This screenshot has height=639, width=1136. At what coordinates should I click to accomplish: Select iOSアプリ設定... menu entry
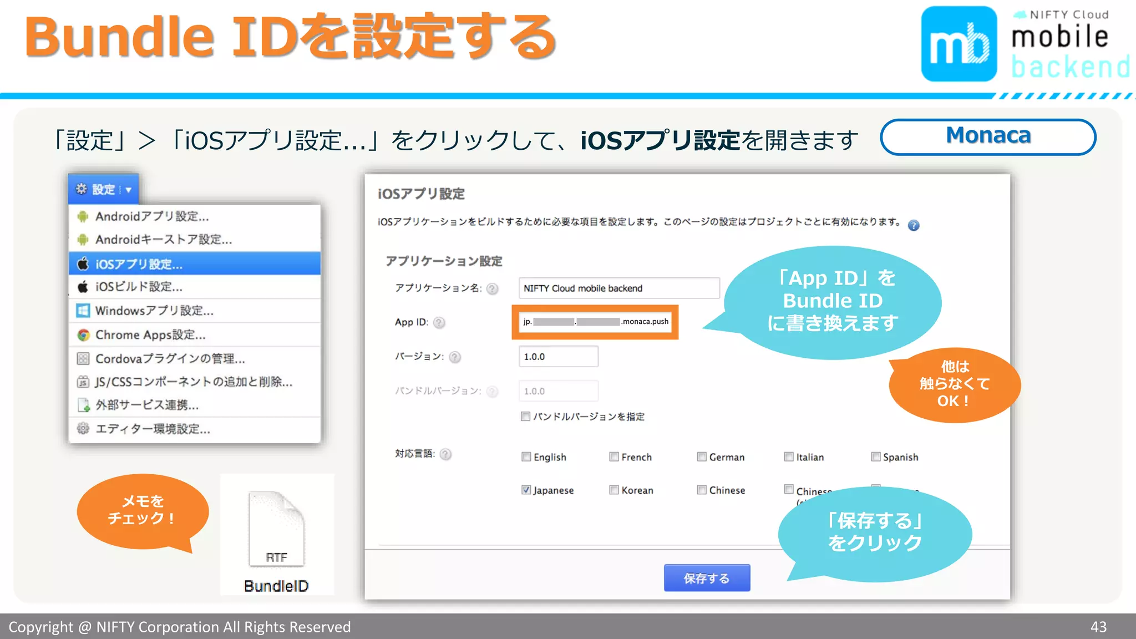[x=195, y=263]
